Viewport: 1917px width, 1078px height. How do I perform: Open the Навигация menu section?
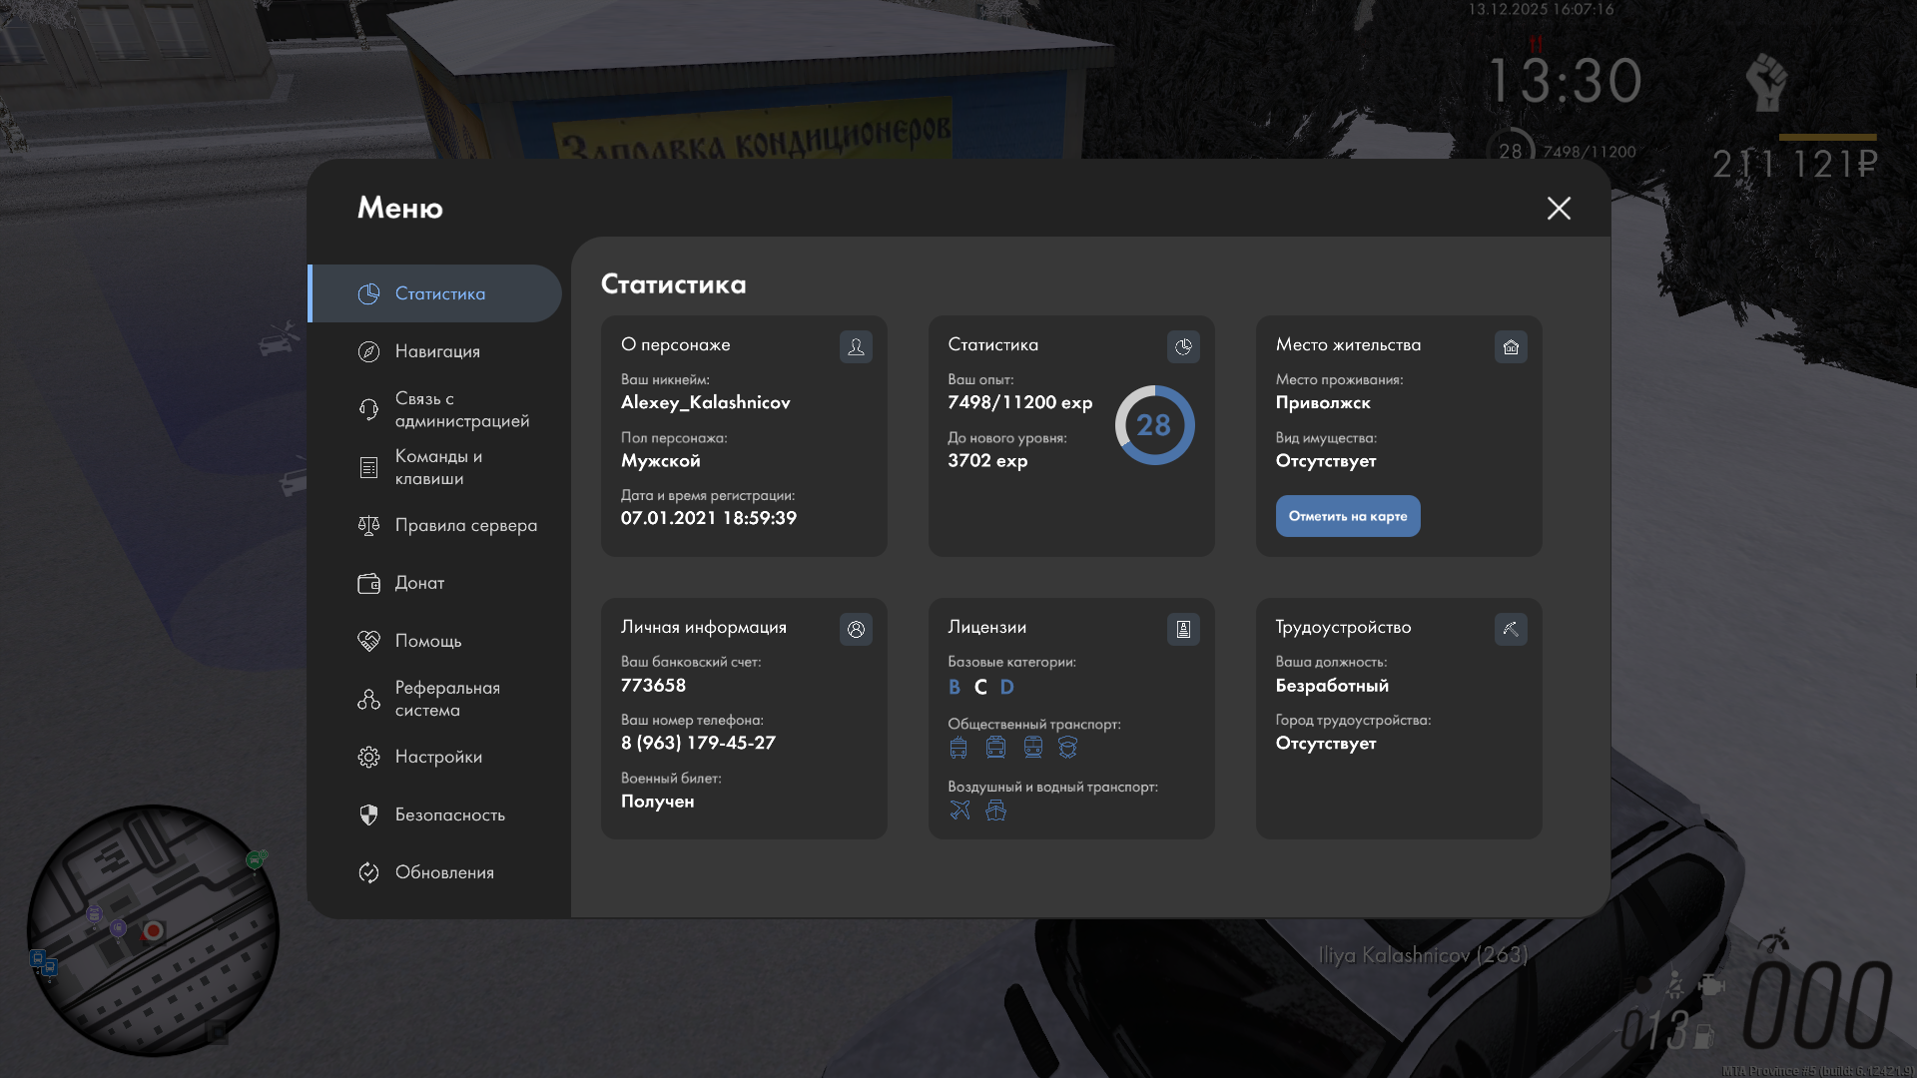[x=437, y=351]
